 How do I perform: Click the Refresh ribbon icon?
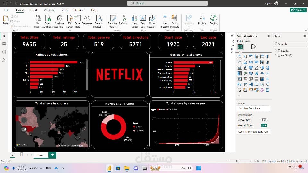pos(123,20)
